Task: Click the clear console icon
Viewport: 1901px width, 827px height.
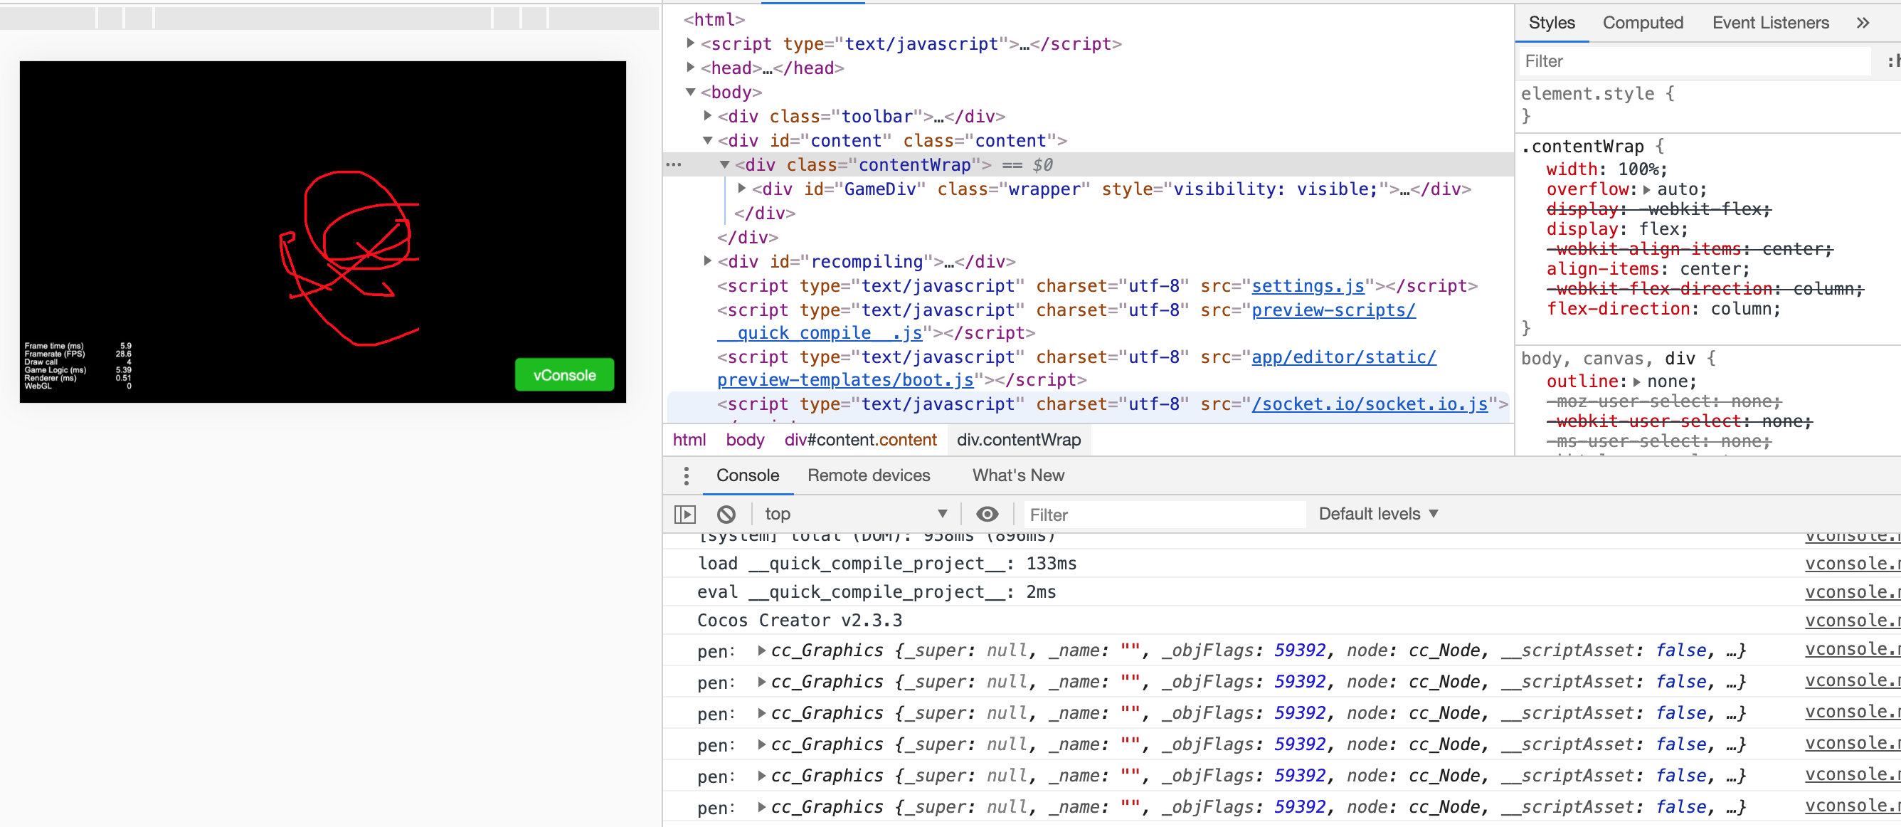Action: [726, 514]
